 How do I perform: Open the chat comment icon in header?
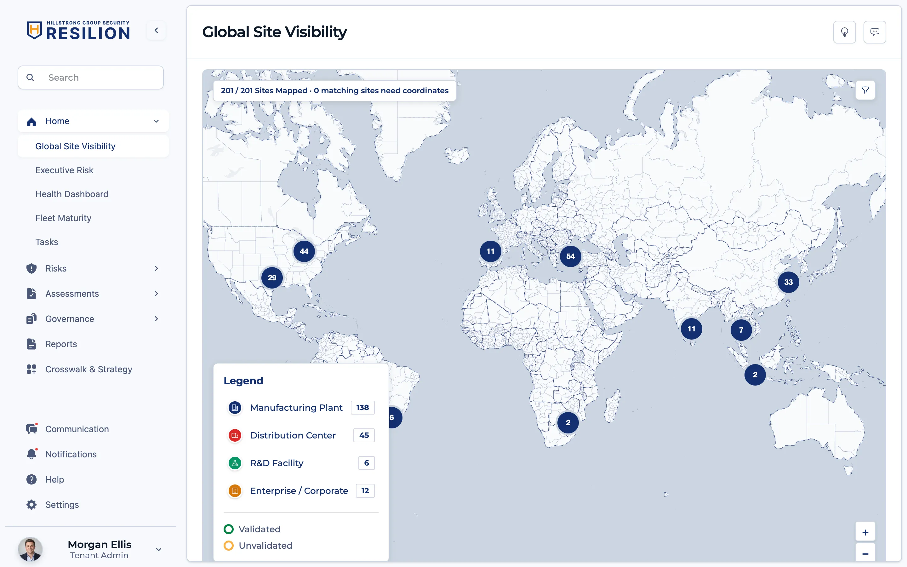tap(875, 32)
